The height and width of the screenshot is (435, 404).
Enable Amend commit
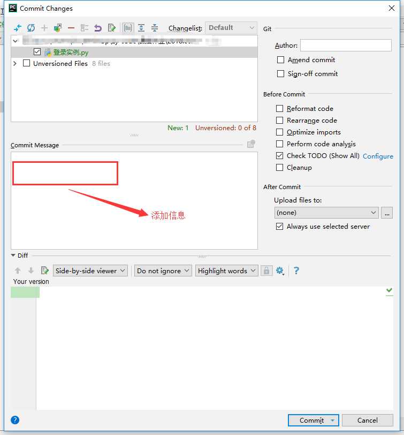pyautogui.click(x=281, y=60)
